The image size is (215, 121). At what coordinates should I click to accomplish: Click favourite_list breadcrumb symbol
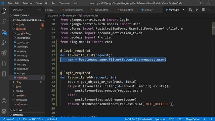click(89, 15)
